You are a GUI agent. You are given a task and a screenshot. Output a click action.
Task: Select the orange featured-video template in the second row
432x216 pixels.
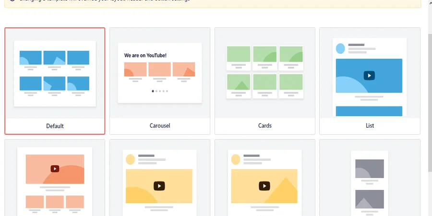tap(55, 178)
